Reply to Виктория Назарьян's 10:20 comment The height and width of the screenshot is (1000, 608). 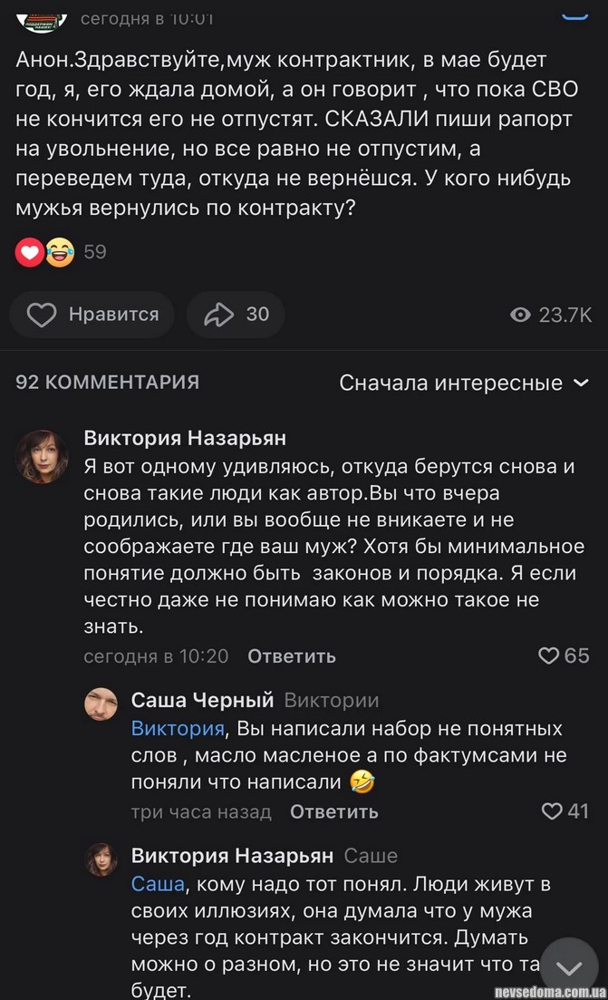[x=291, y=655]
